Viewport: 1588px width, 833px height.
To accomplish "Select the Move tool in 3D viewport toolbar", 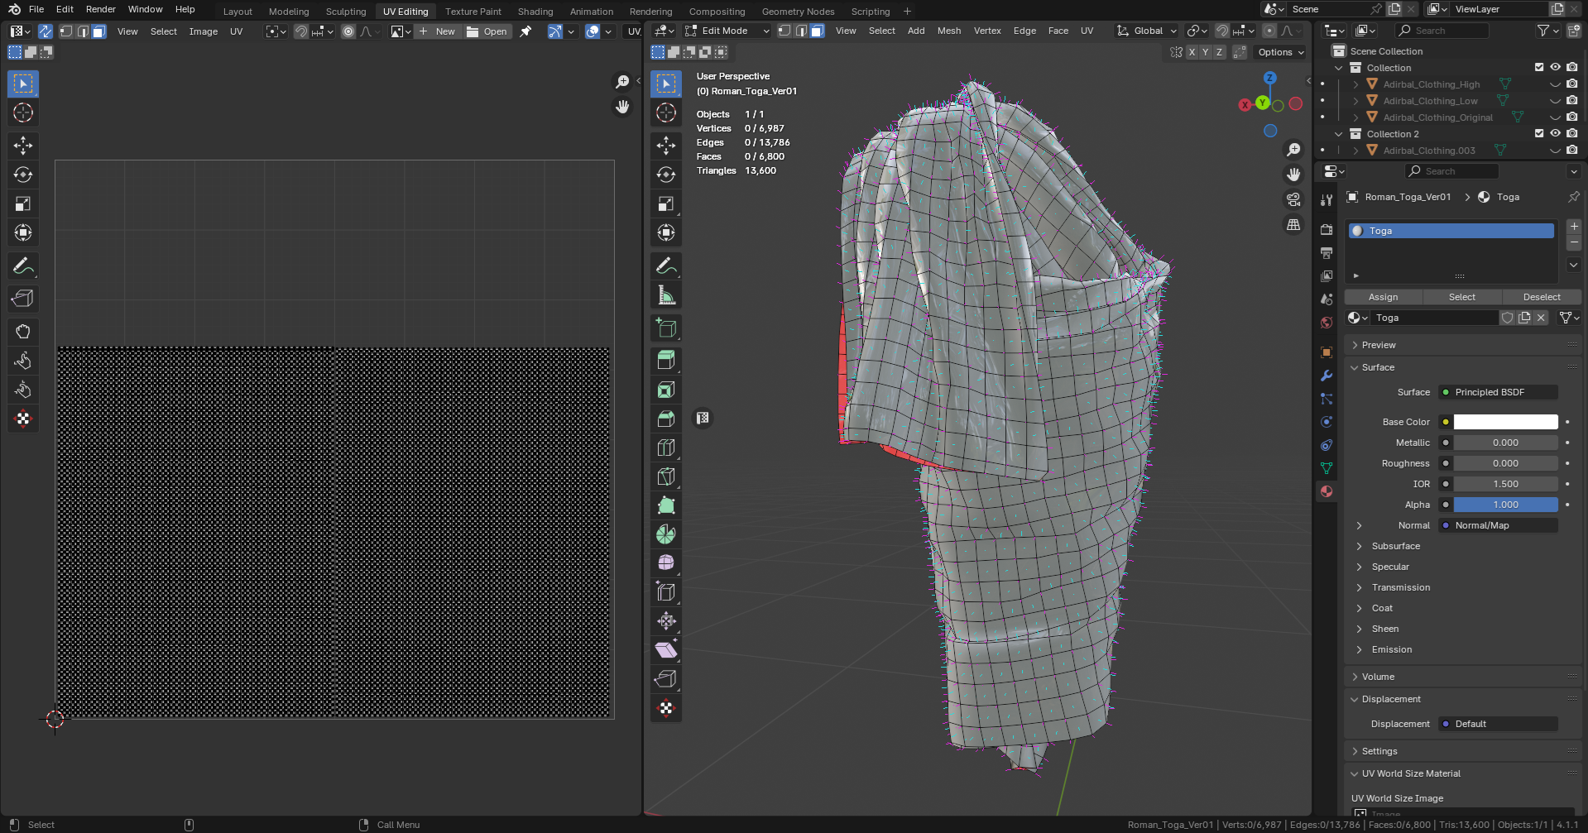I will [x=666, y=146].
